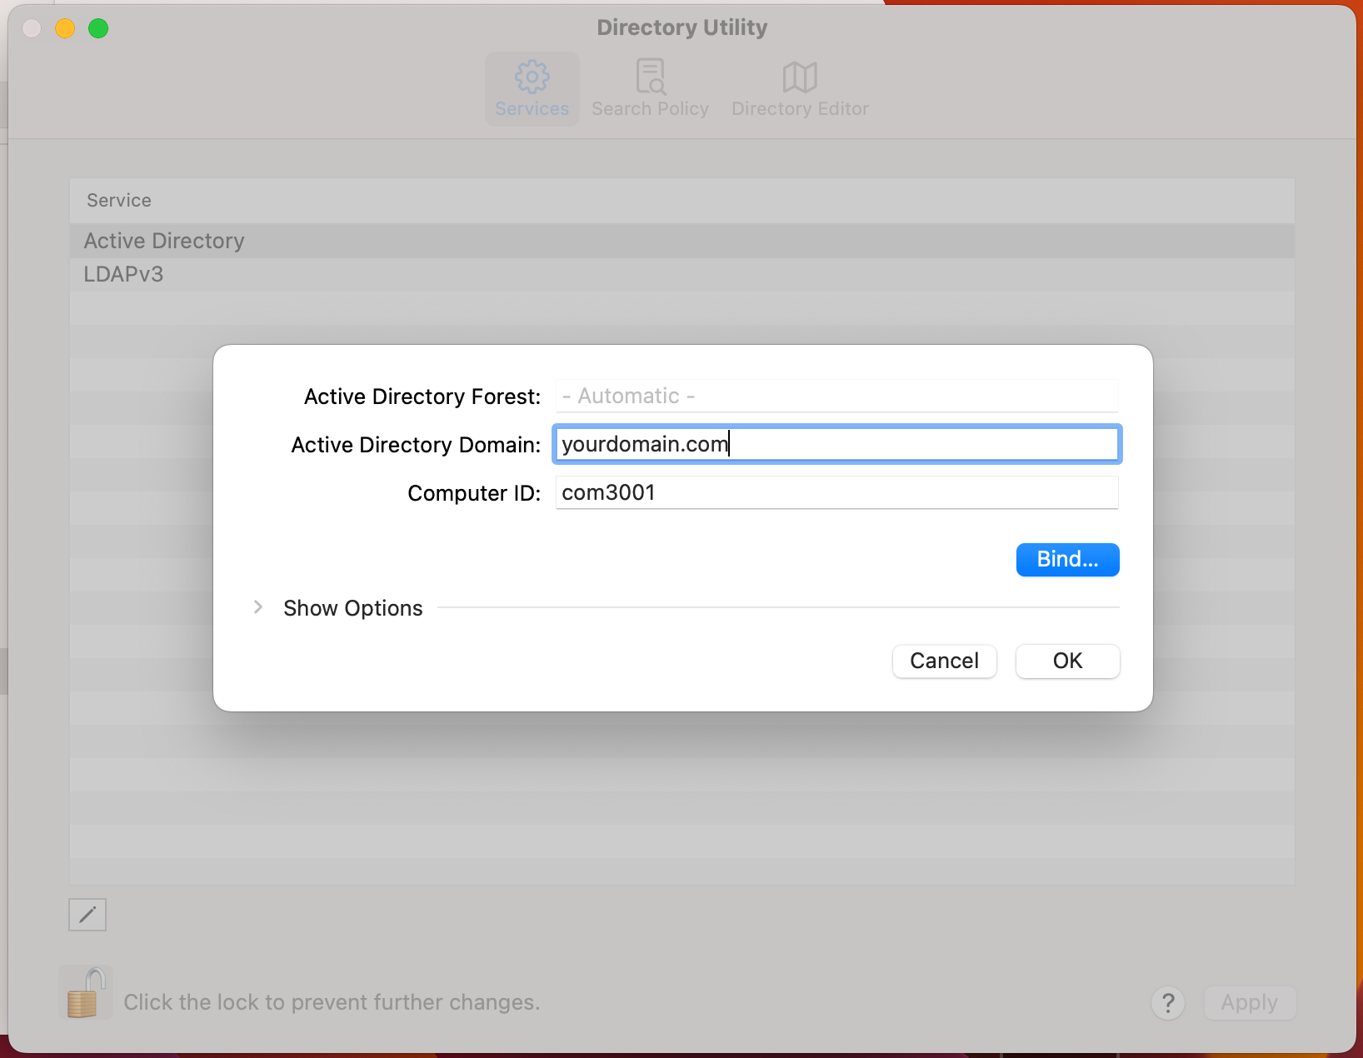Click the pencil edit service icon
The height and width of the screenshot is (1058, 1363).
click(87, 915)
